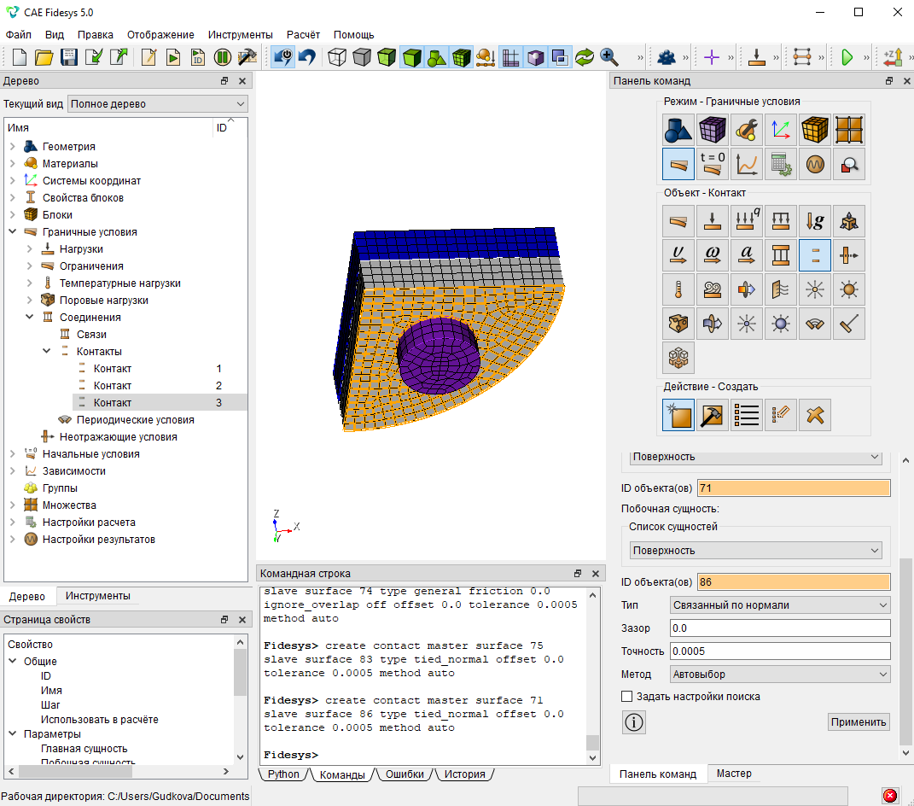Select the Geometry mode icon in the command panel
The height and width of the screenshot is (806, 914).
click(678, 130)
